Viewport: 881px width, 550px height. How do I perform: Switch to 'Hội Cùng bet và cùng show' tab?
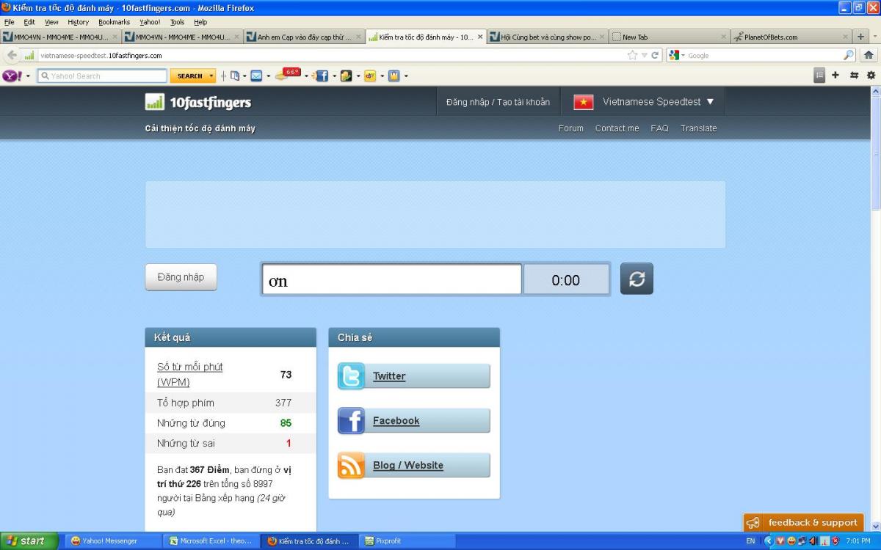click(548, 37)
